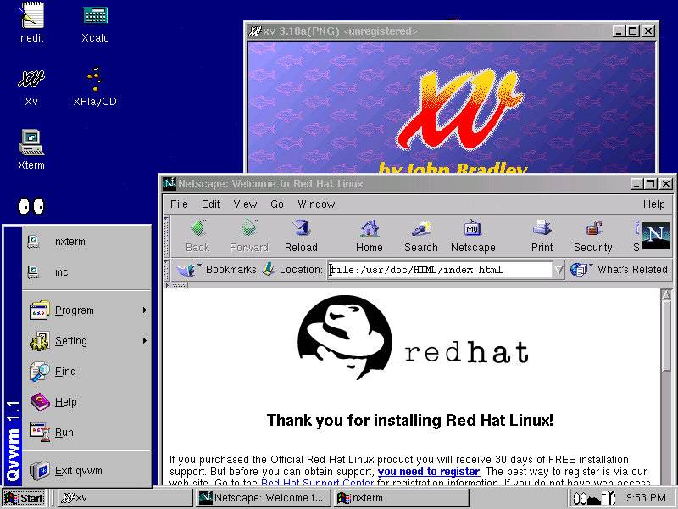Click the page proxy icon beside Location
Image resolution: width=678 pixels, height=509 pixels.
tap(268, 269)
